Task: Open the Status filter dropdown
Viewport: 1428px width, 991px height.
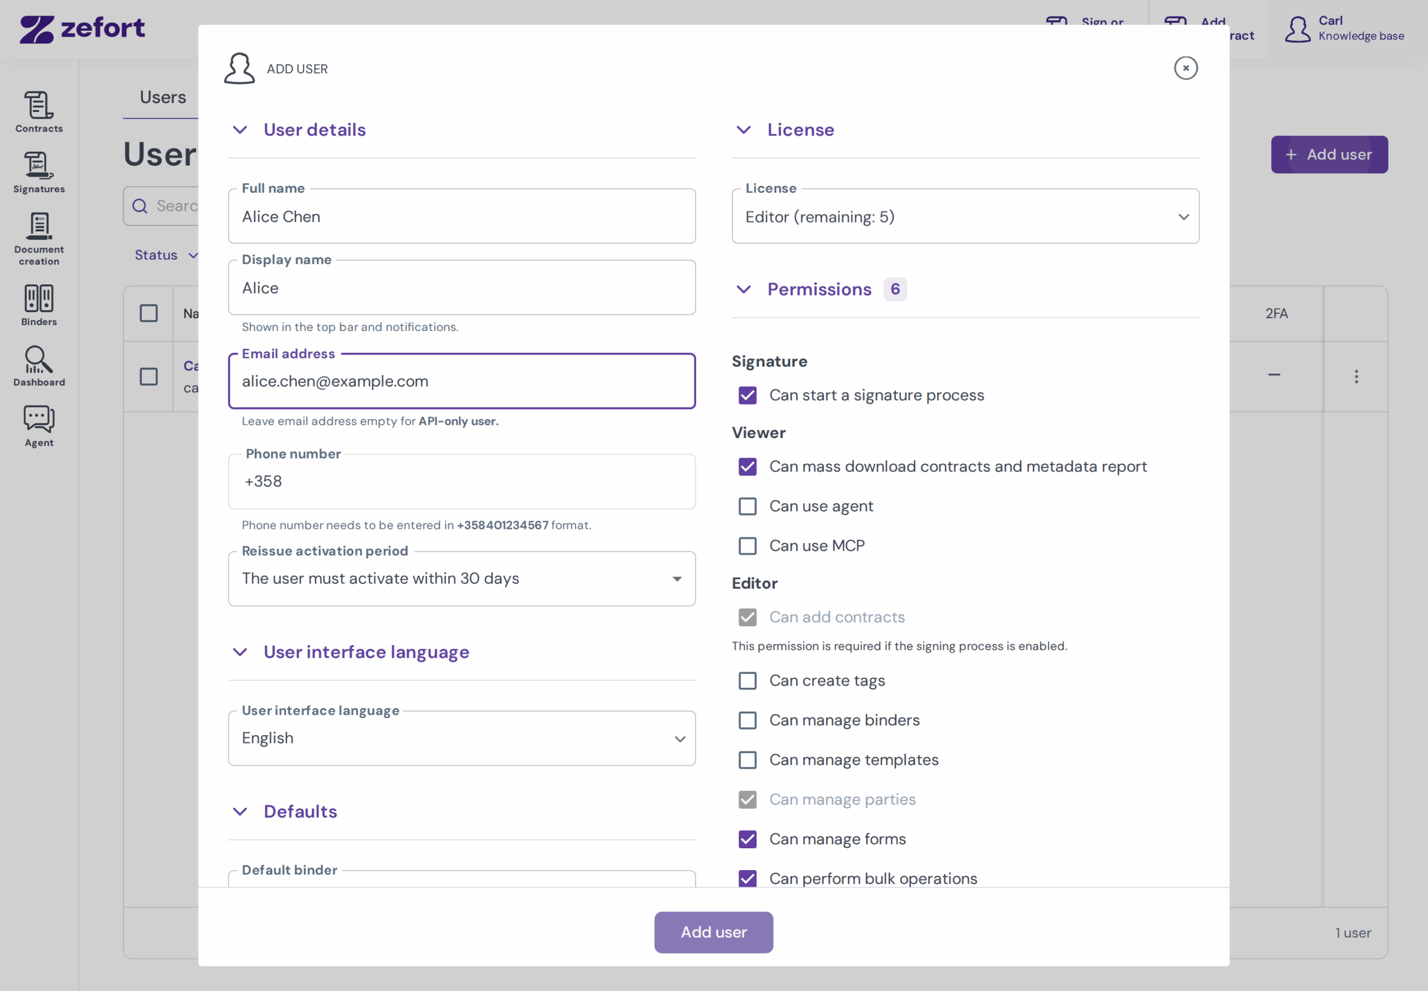Action: pyautogui.click(x=166, y=255)
